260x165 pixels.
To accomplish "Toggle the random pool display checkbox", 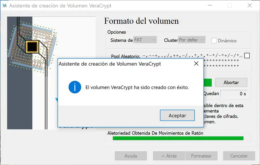I will coord(247,56).
